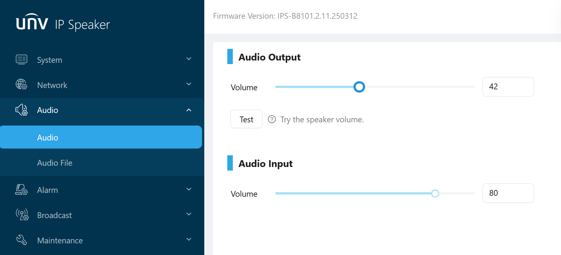Click the output volume field showing 42

point(508,87)
